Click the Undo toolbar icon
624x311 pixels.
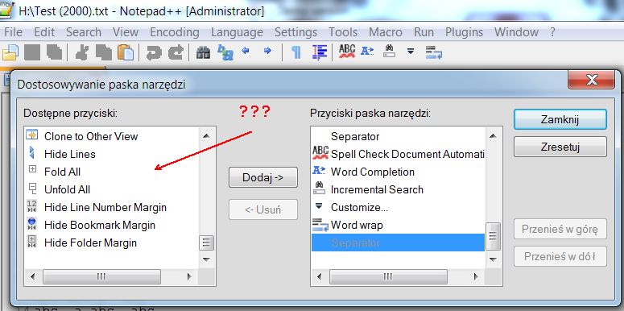154,52
